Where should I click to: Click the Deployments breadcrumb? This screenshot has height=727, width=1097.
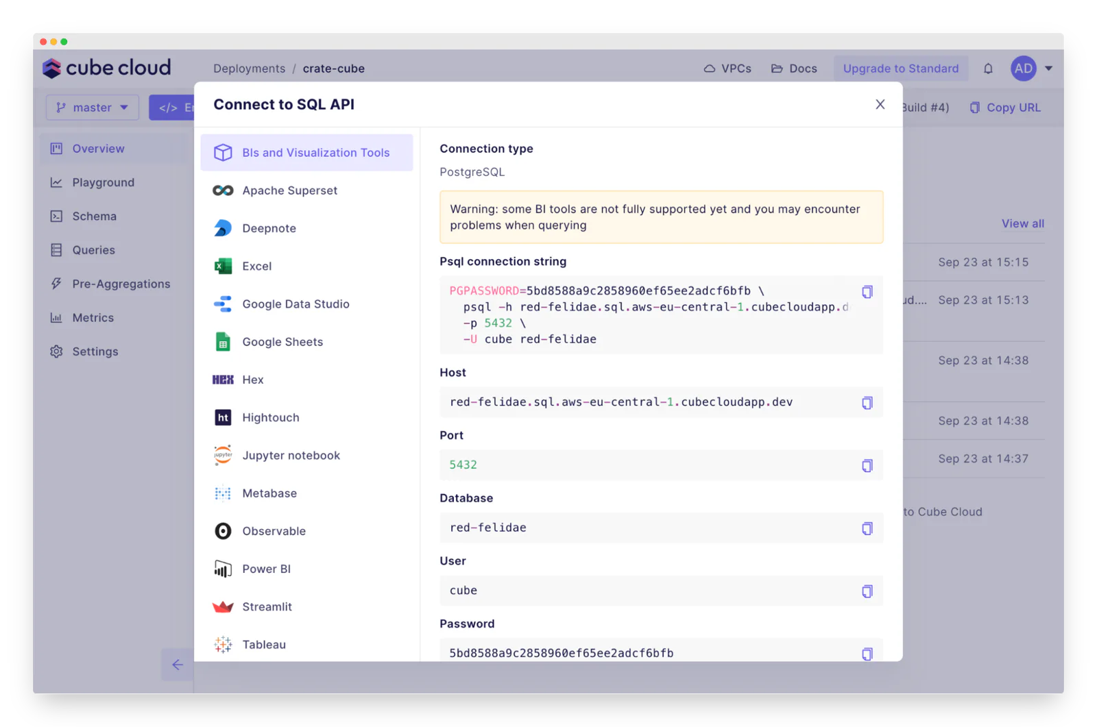[249, 69]
